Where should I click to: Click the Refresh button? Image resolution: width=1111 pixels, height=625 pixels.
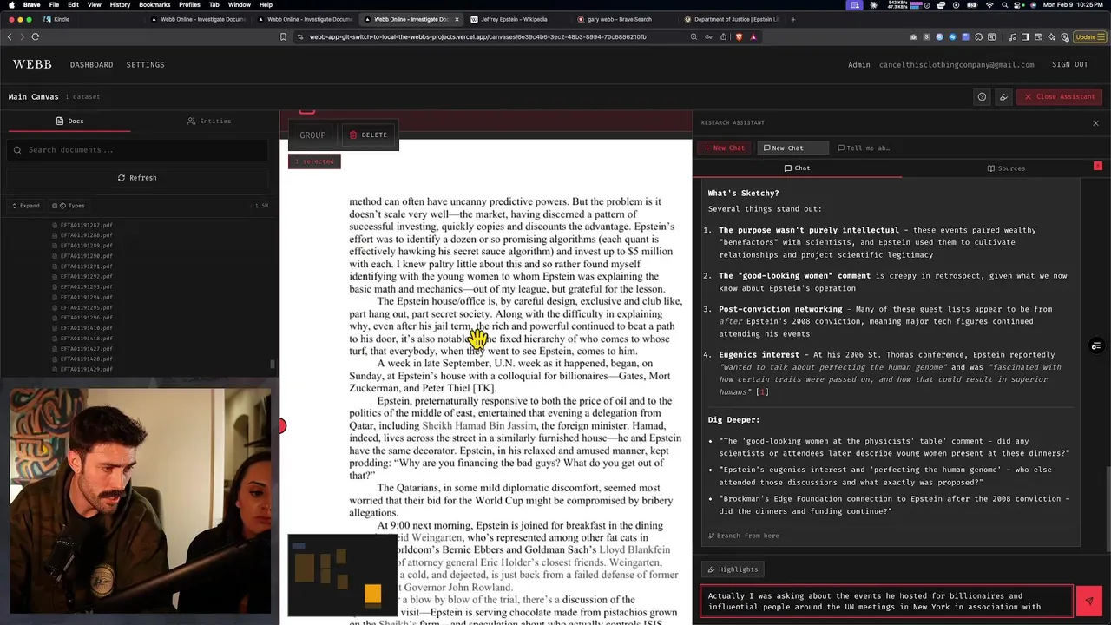(x=137, y=178)
